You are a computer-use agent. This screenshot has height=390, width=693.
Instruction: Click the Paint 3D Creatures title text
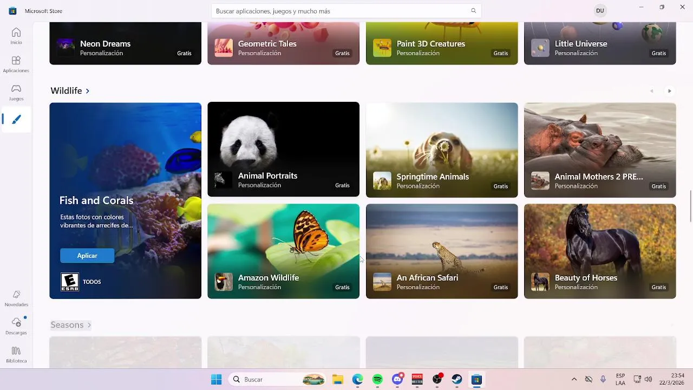tap(431, 43)
